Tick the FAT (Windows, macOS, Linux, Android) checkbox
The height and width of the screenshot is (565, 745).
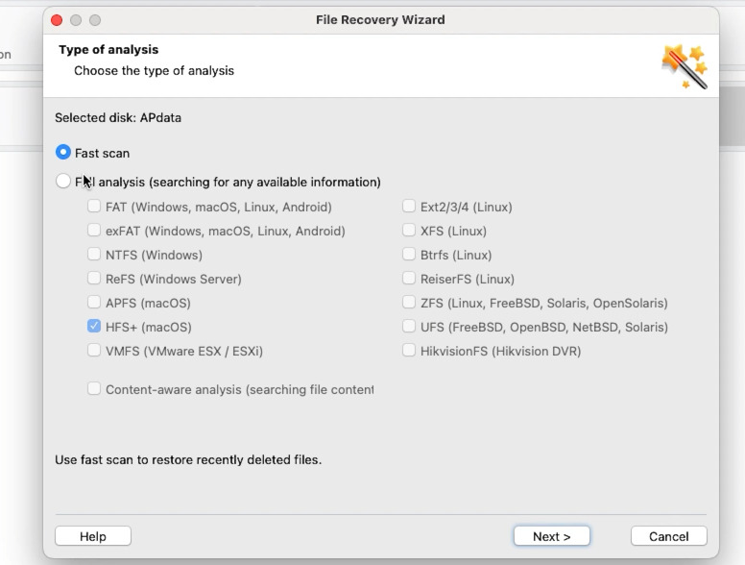(94, 206)
